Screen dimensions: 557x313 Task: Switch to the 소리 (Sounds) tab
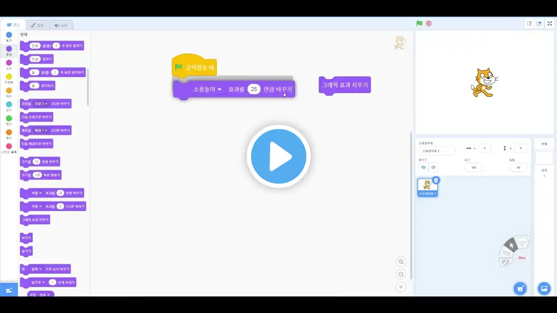coord(61,25)
